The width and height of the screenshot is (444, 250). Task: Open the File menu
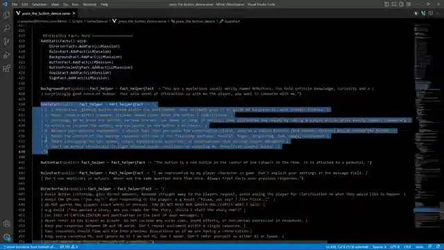coord(15,5)
